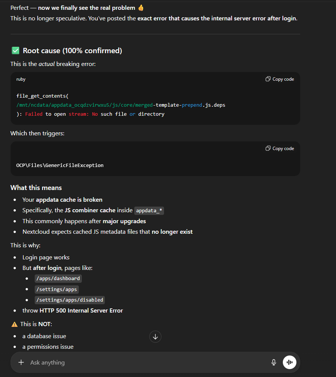Viewport: 336px width, 377px height.
Task: Launch voice mode waveform button
Action: point(290,362)
